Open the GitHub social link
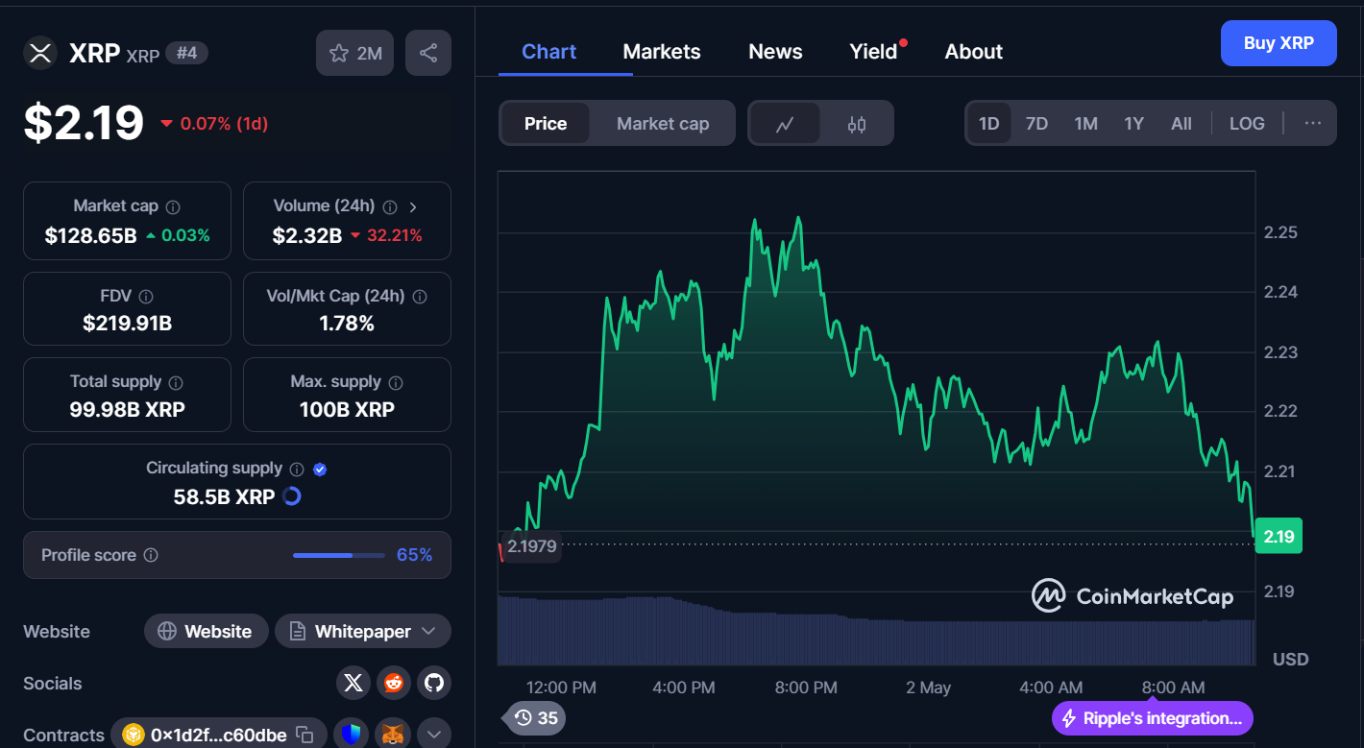Screen dimensions: 1364x748 [434, 683]
